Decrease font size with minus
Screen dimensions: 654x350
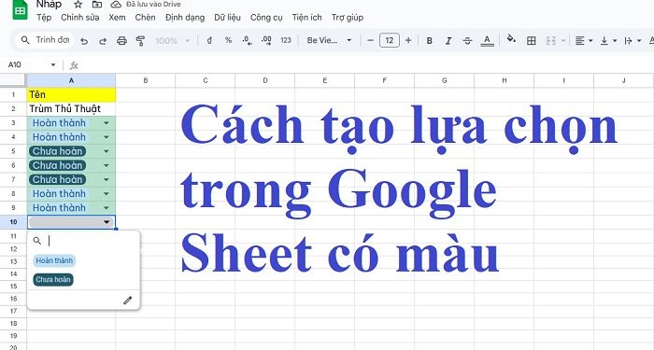point(370,40)
